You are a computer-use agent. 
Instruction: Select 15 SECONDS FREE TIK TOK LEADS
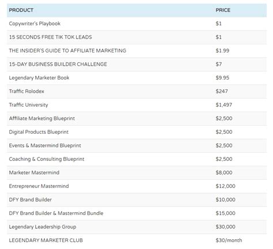pos(51,37)
